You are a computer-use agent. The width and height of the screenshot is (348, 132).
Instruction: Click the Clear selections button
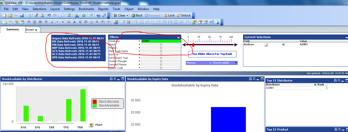click(x=120, y=15)
